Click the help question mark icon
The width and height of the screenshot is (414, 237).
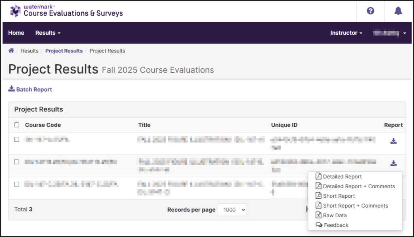point(370,11)
